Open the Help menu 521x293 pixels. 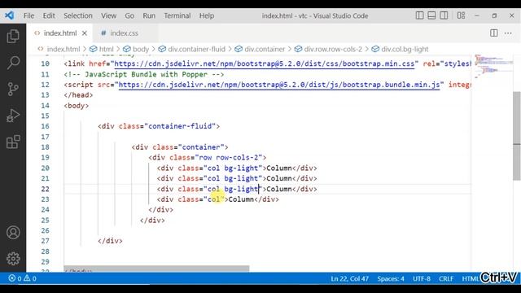pyautogui.click(x=207, y=15)
